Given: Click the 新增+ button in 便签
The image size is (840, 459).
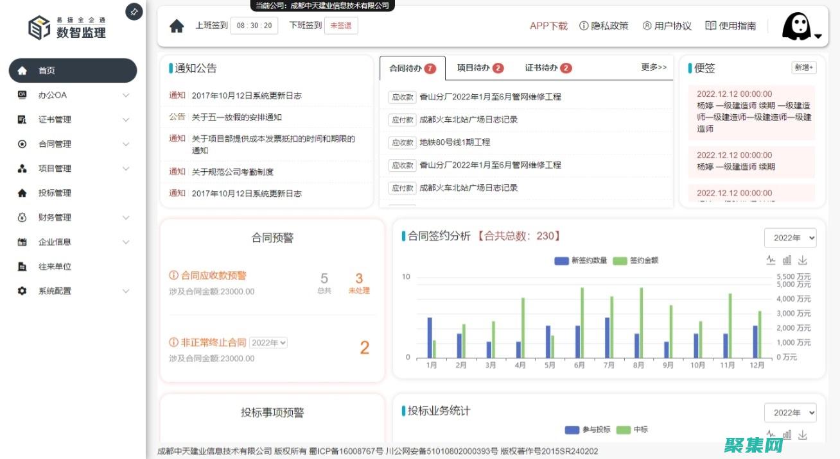Looking at the screenshot, I should [804, 67].
